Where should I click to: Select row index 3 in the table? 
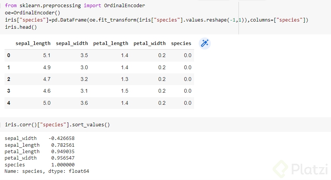[9, 91]
